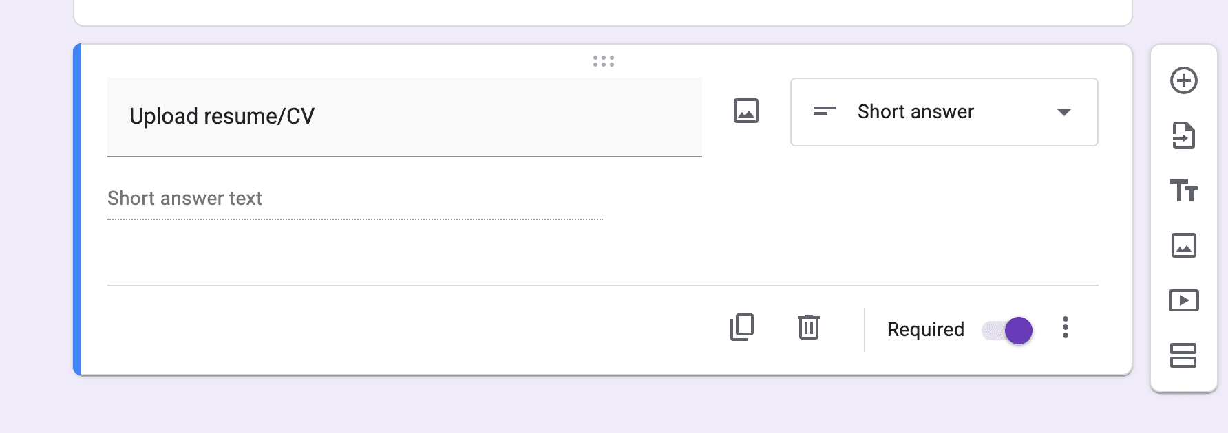
Task: Click the question type dropdown arrow
Action: pyautogui.click(x=1064, y=112)
